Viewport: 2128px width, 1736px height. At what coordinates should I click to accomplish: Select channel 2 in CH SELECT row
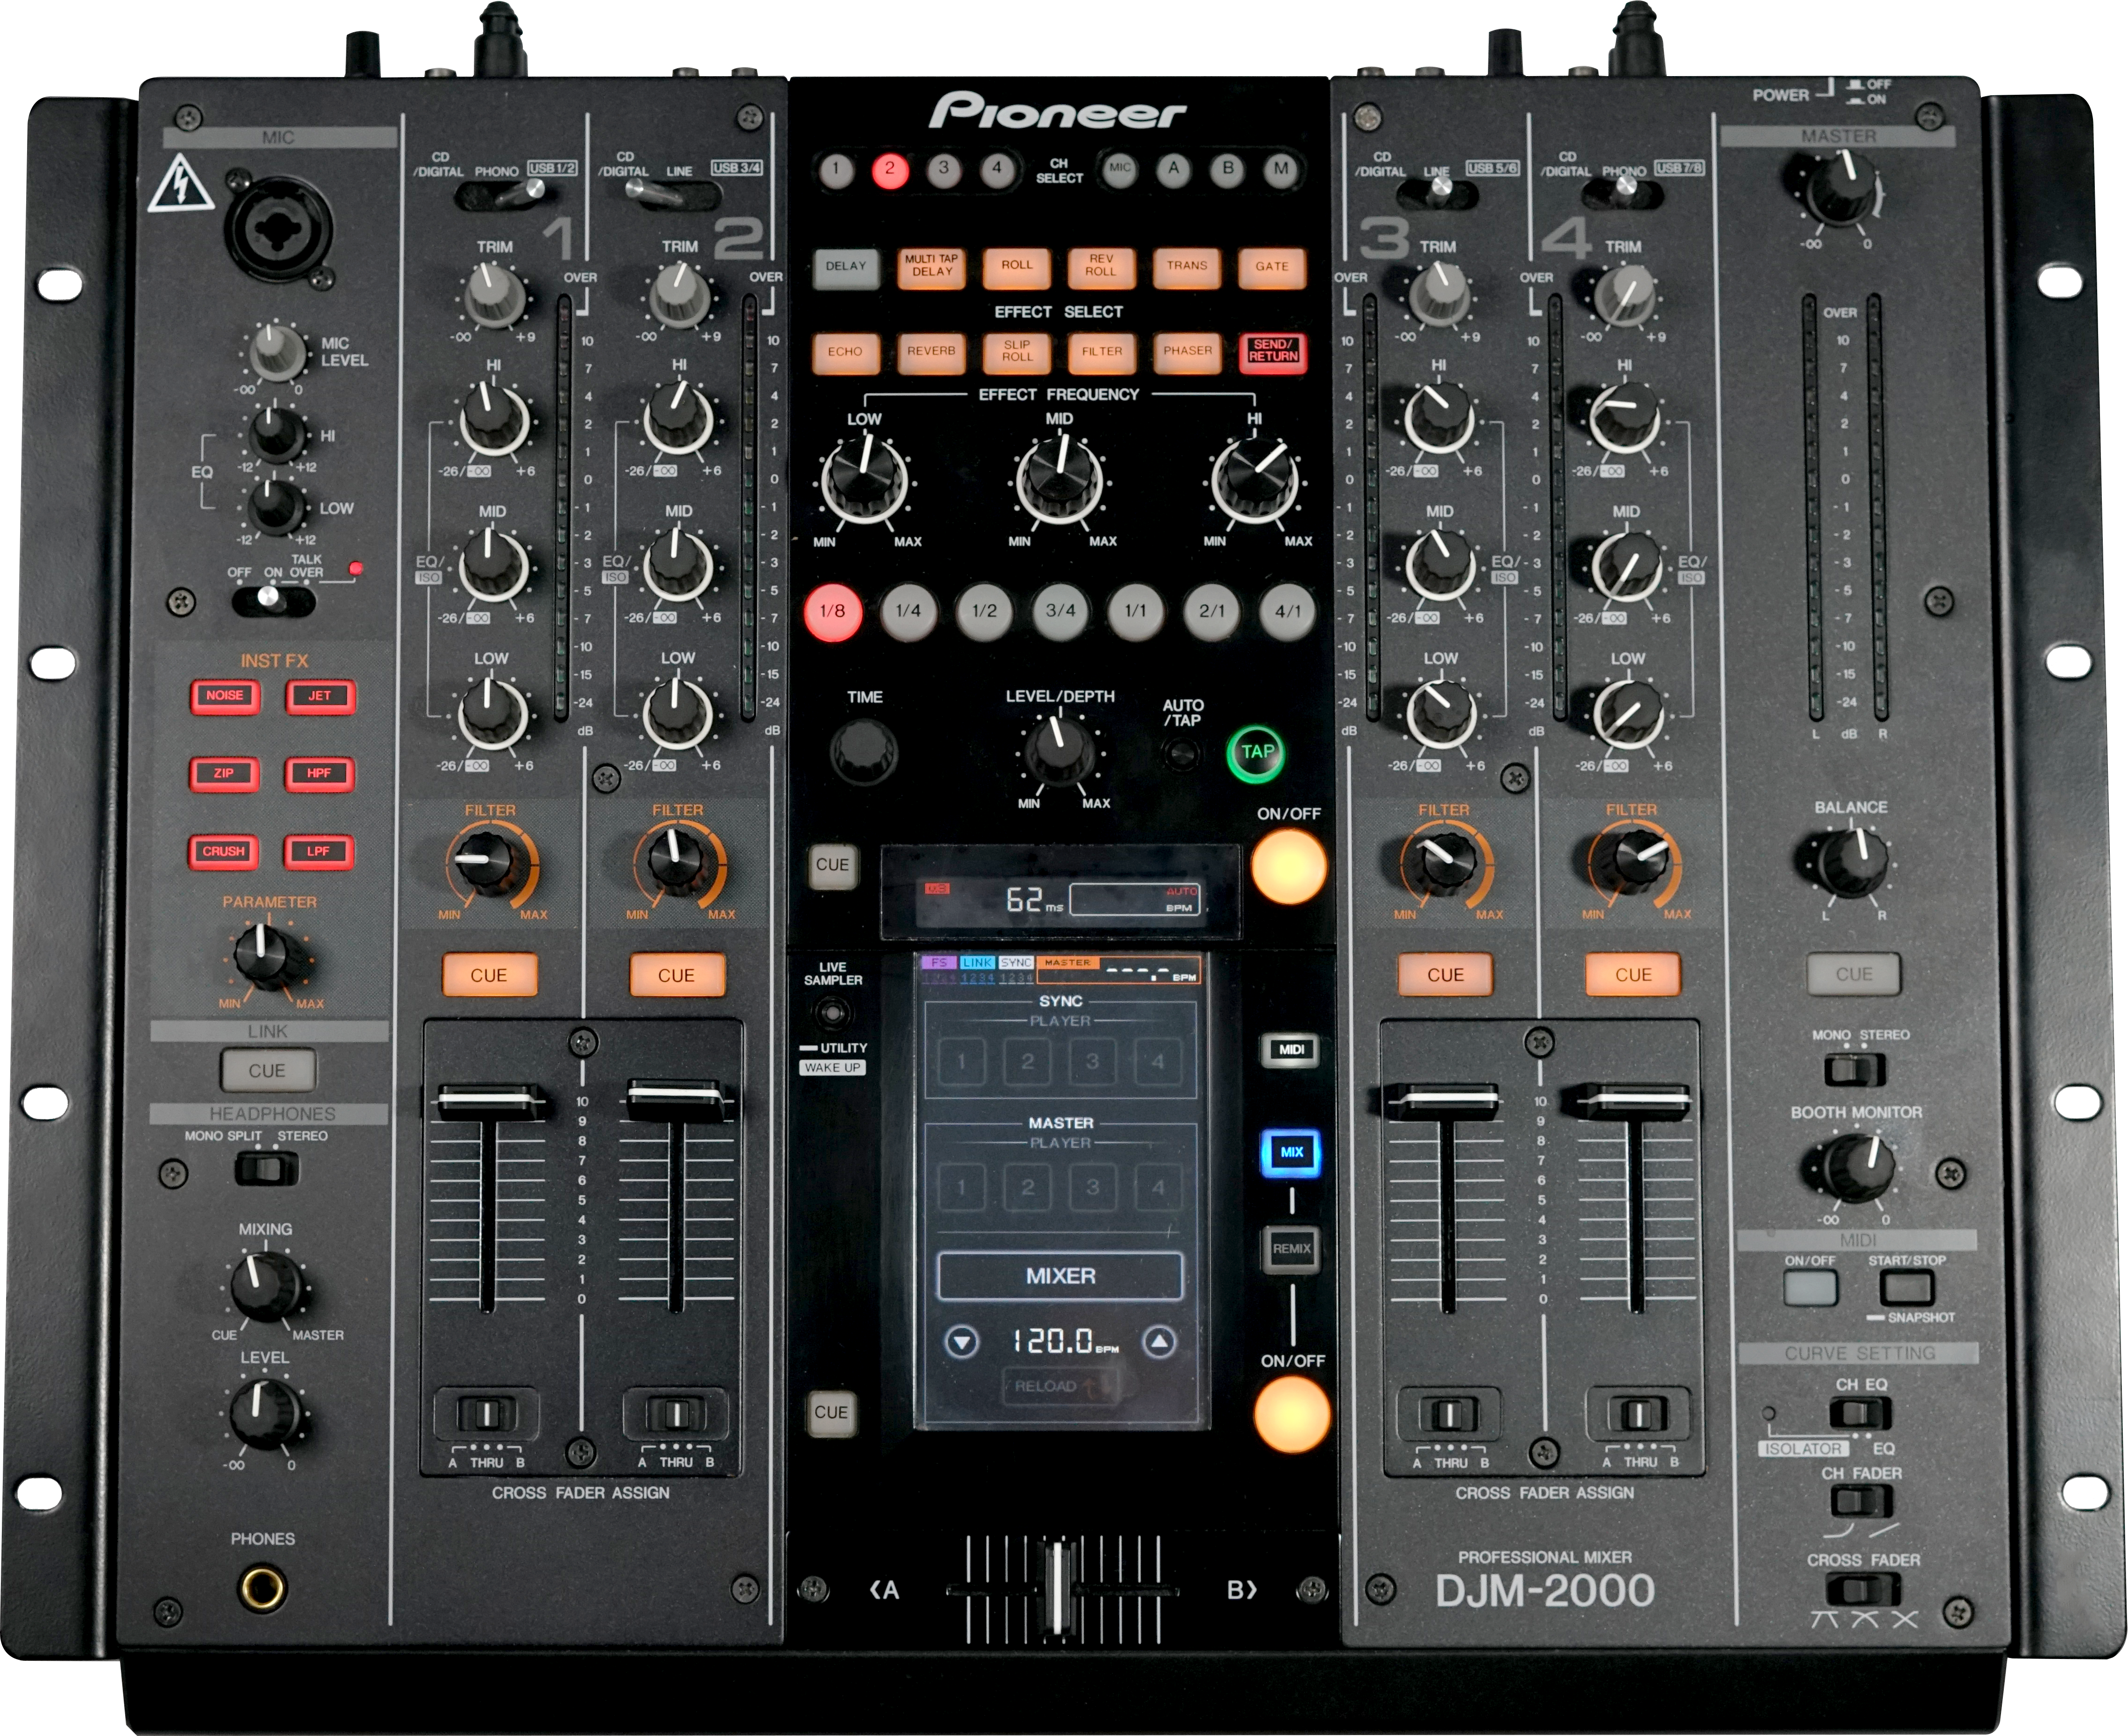tap(889, 170)
